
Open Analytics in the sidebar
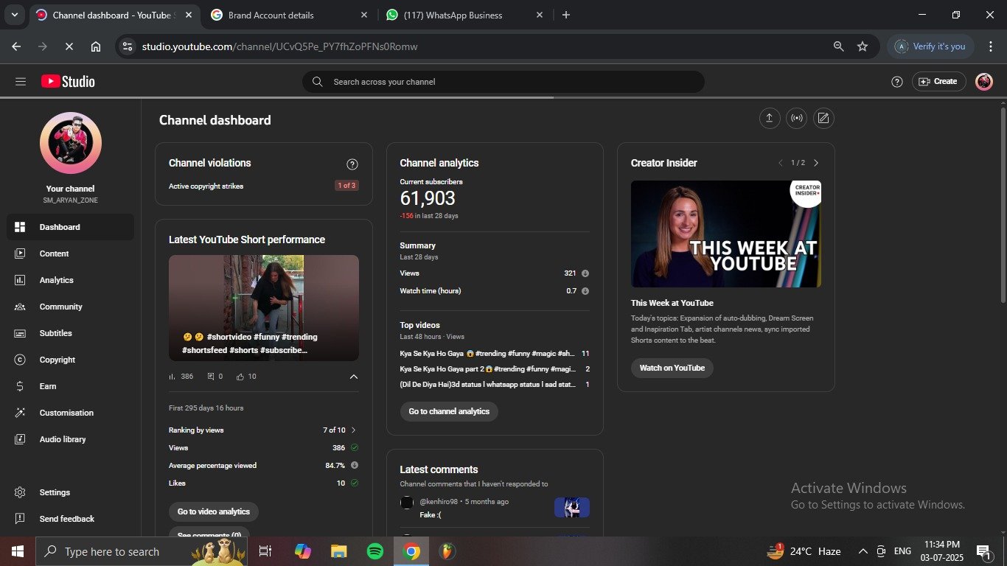click(70, 280)
